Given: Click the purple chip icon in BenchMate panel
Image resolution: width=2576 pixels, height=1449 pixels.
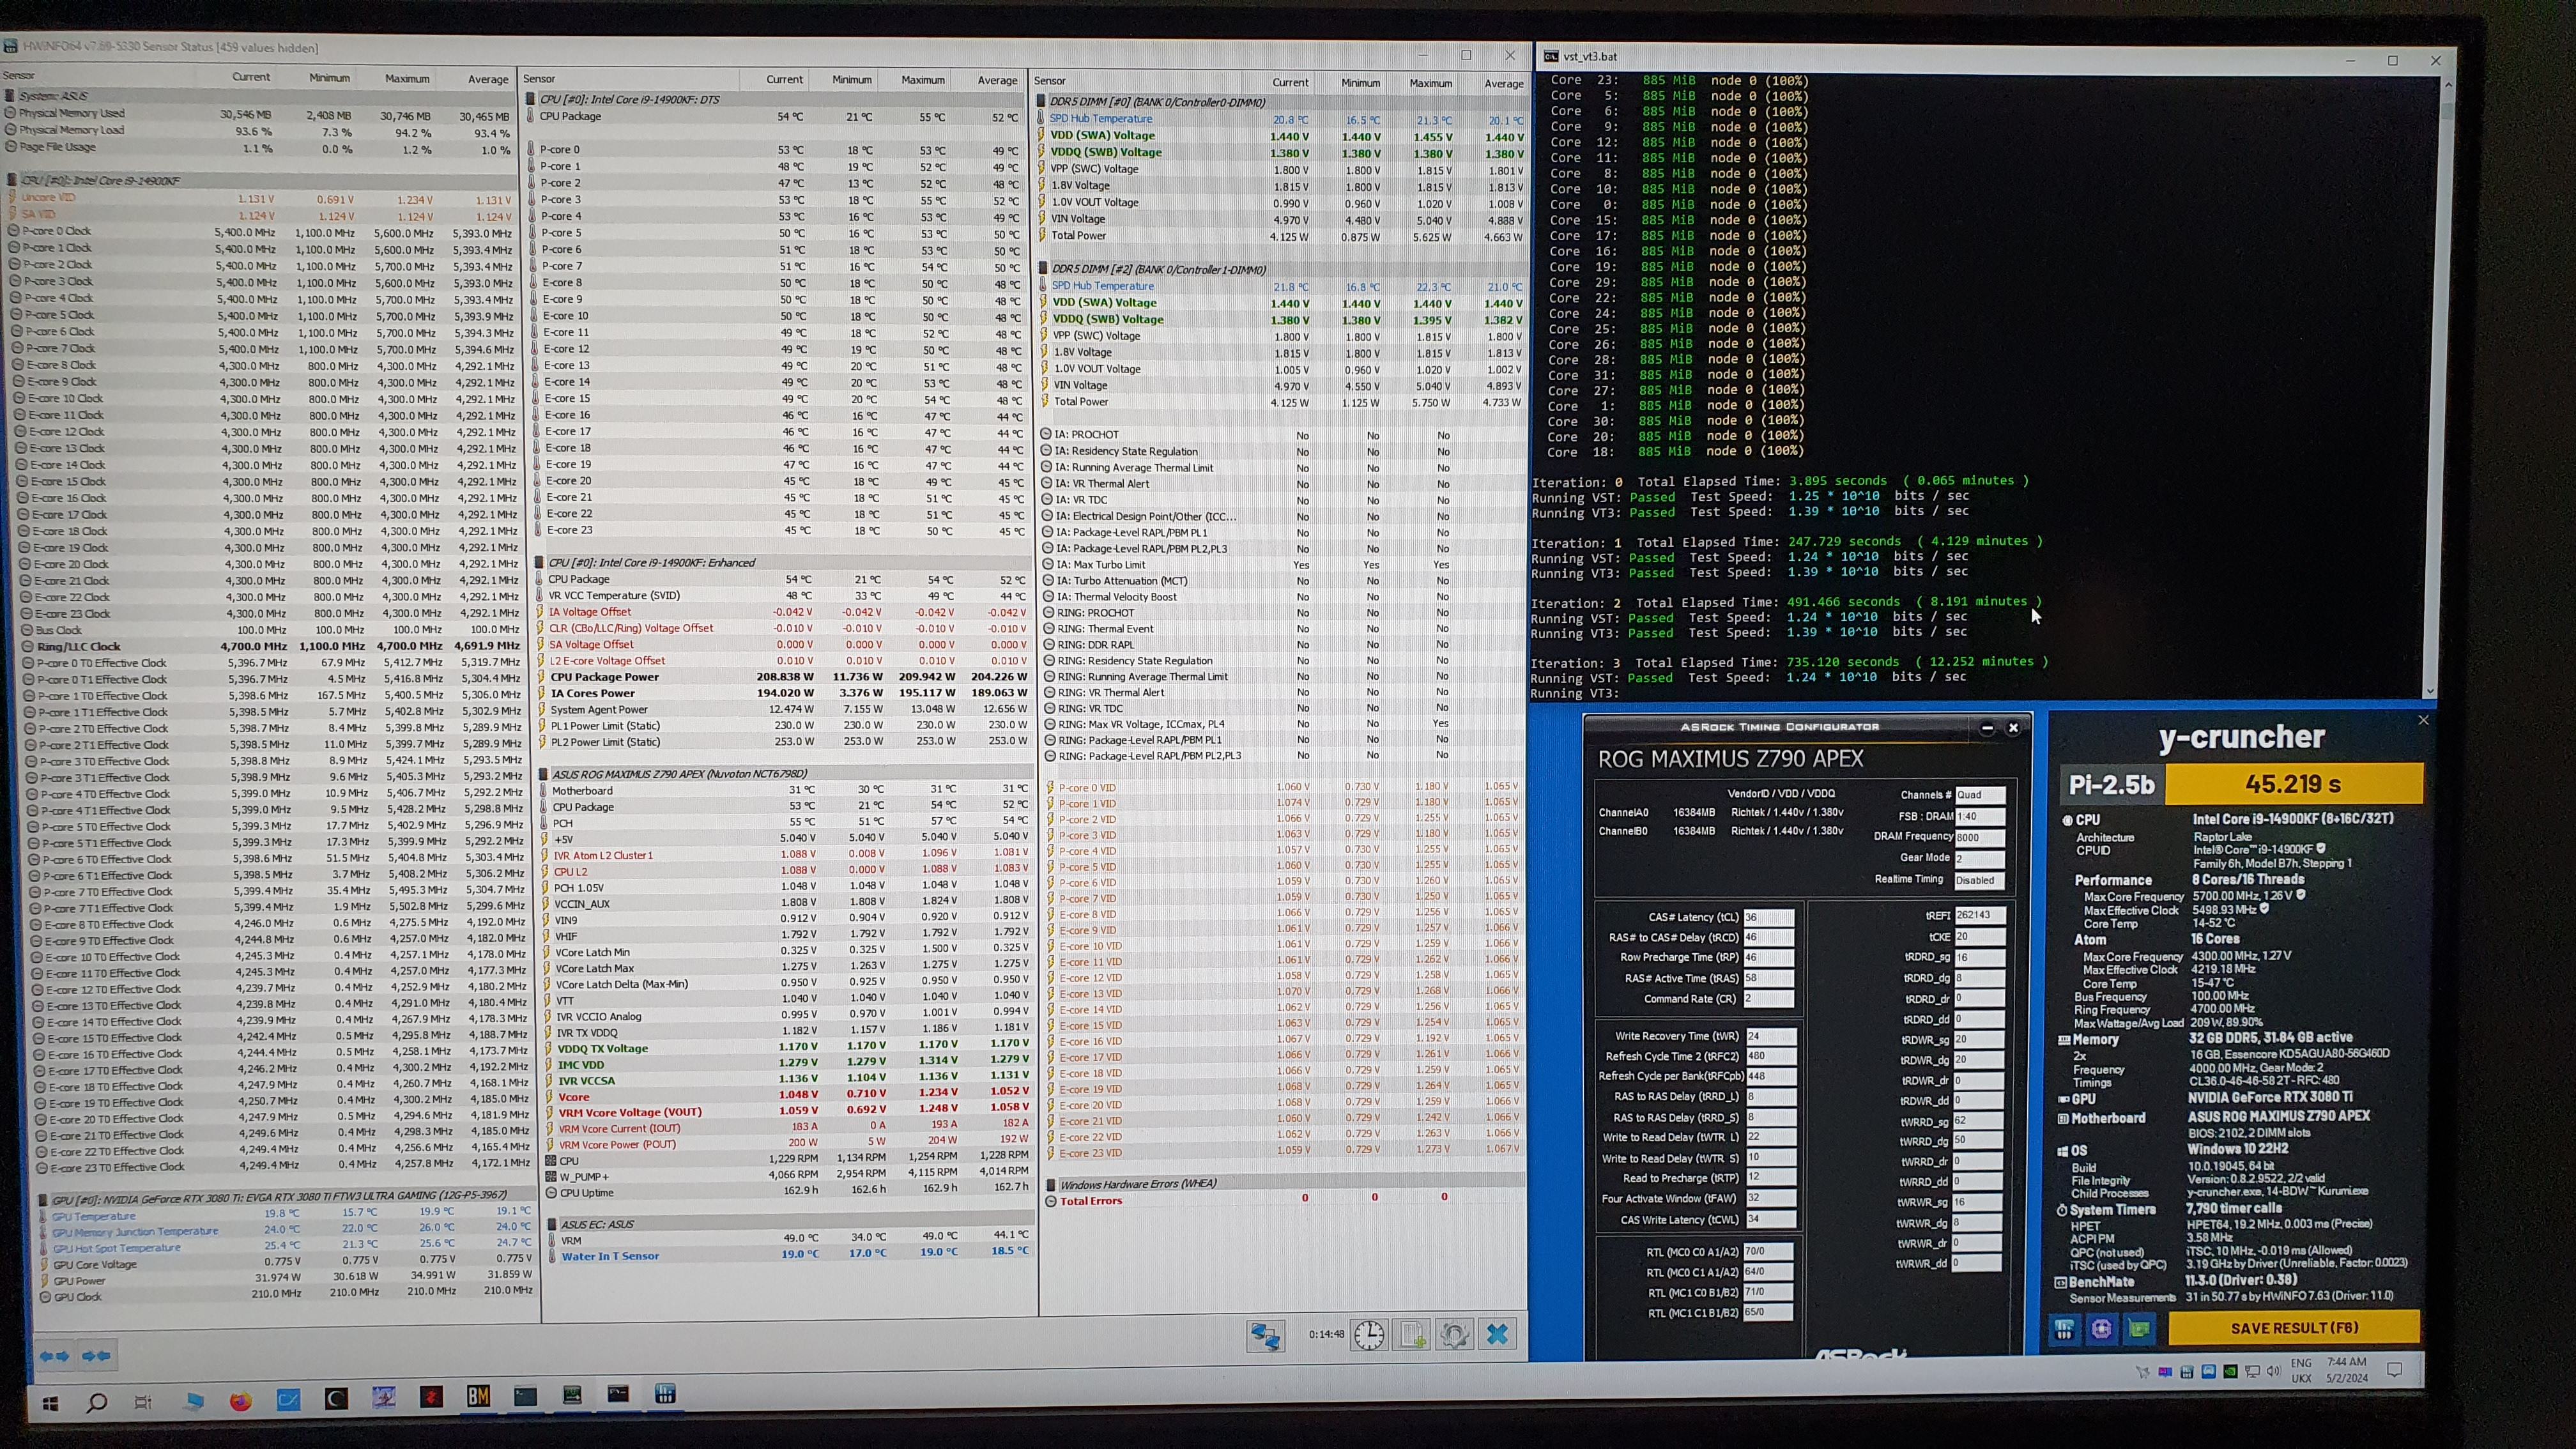Looking at the screenshot, I should point(2101,1329).
